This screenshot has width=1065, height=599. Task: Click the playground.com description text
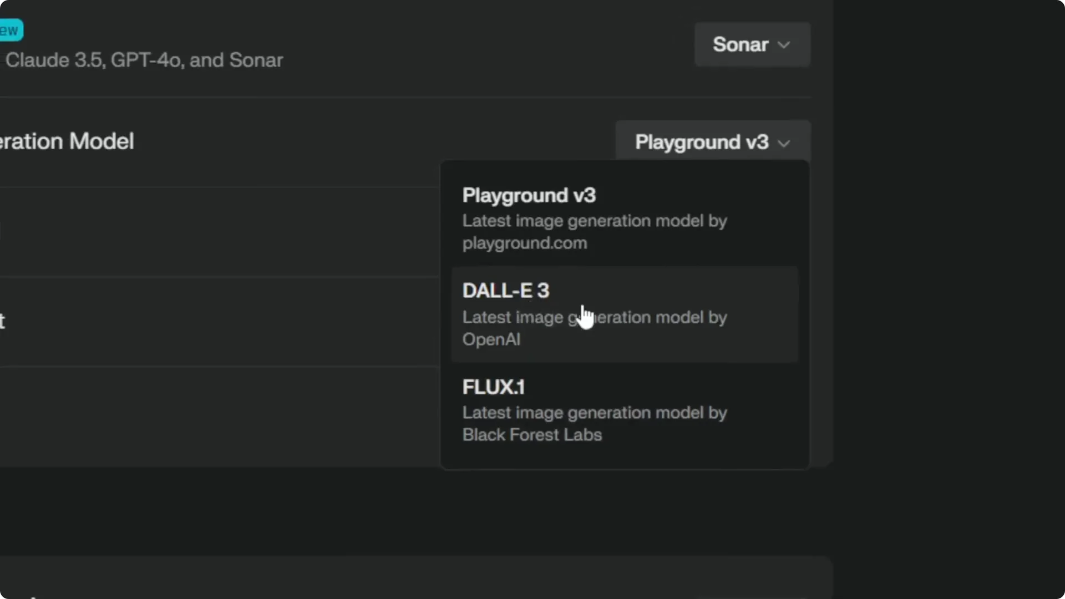(x=525, y=243)
